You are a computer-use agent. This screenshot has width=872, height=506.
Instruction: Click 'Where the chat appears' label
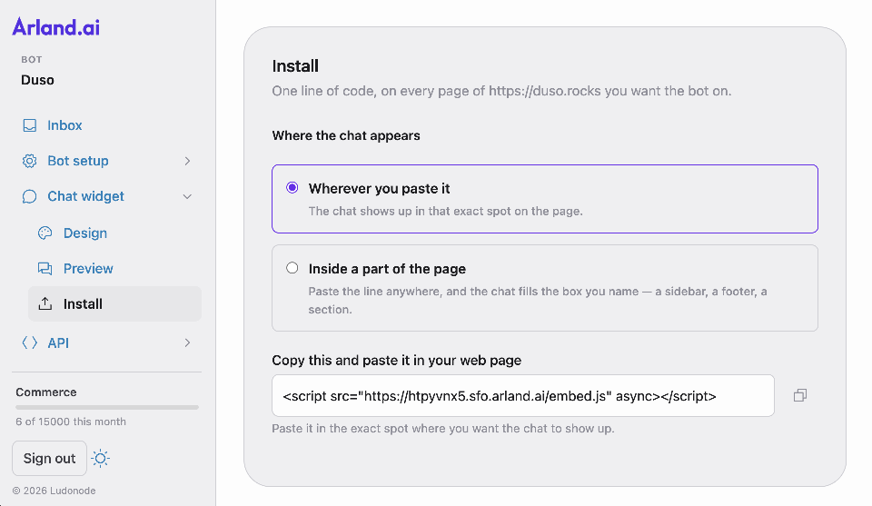pos(346,135)
